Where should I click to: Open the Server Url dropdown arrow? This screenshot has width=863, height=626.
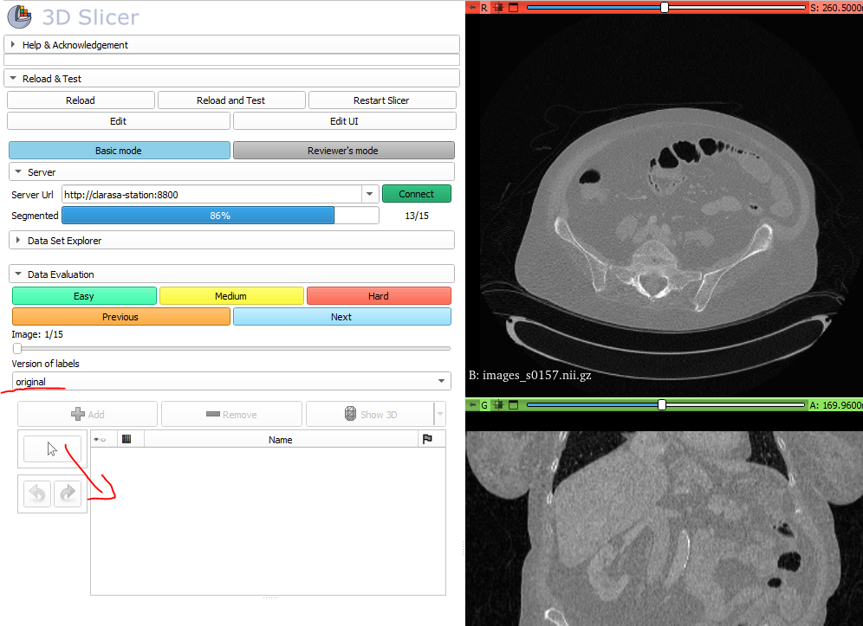coord(370,193)
